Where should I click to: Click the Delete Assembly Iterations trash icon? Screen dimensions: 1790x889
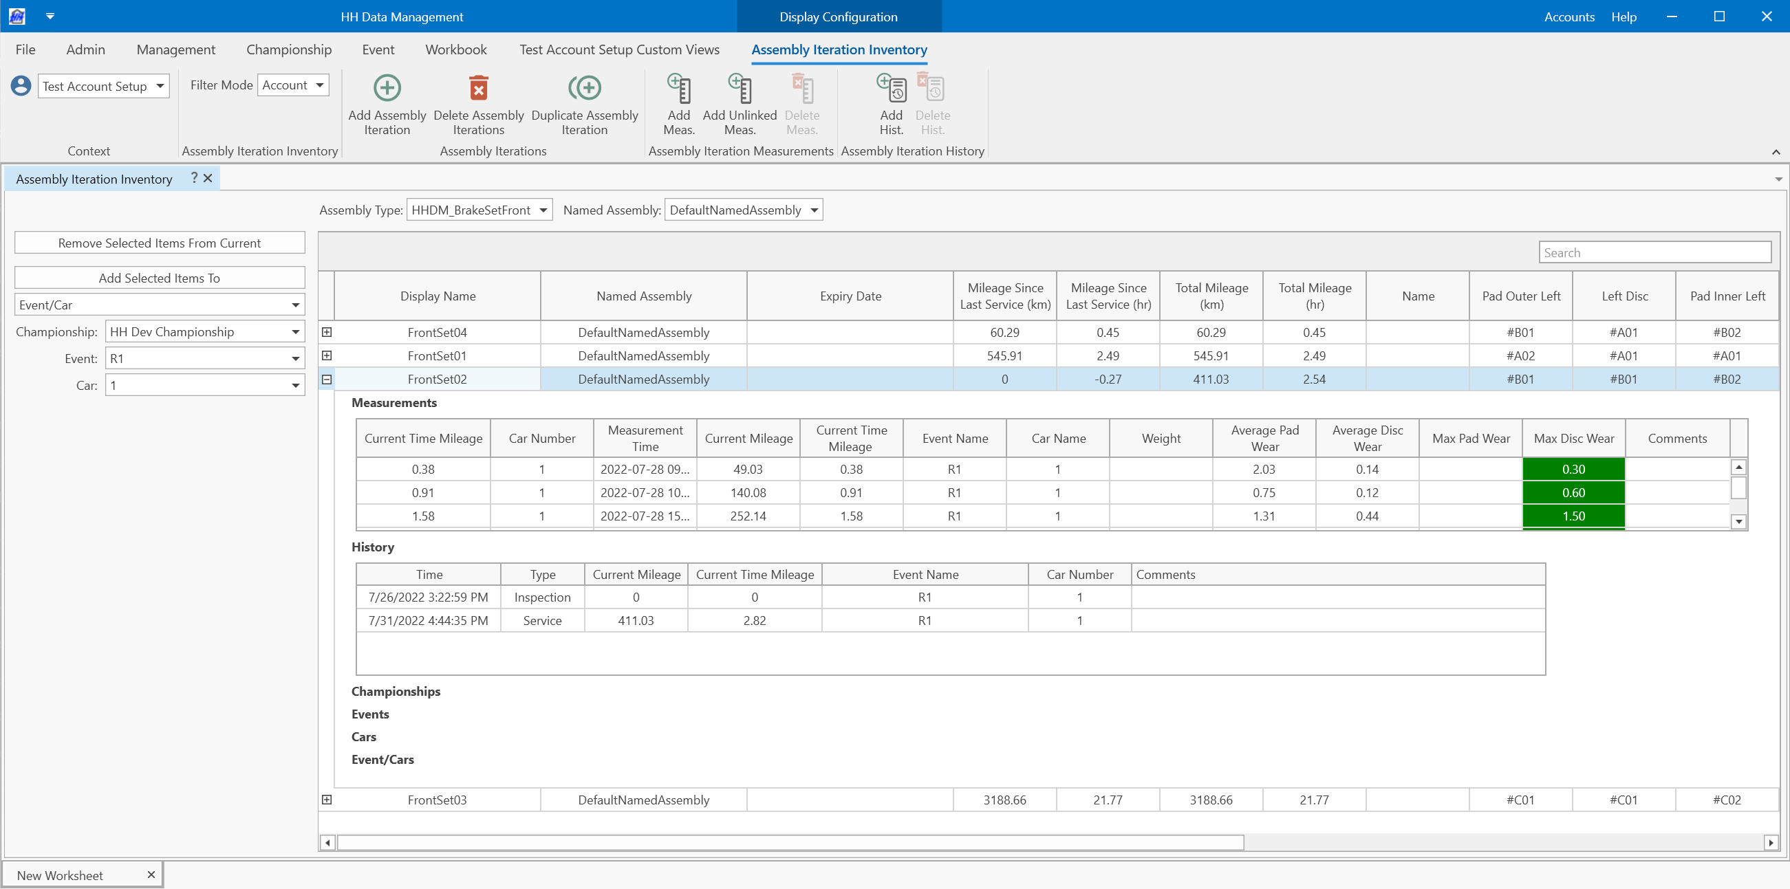pyautogui.click(x=478, y=88)
